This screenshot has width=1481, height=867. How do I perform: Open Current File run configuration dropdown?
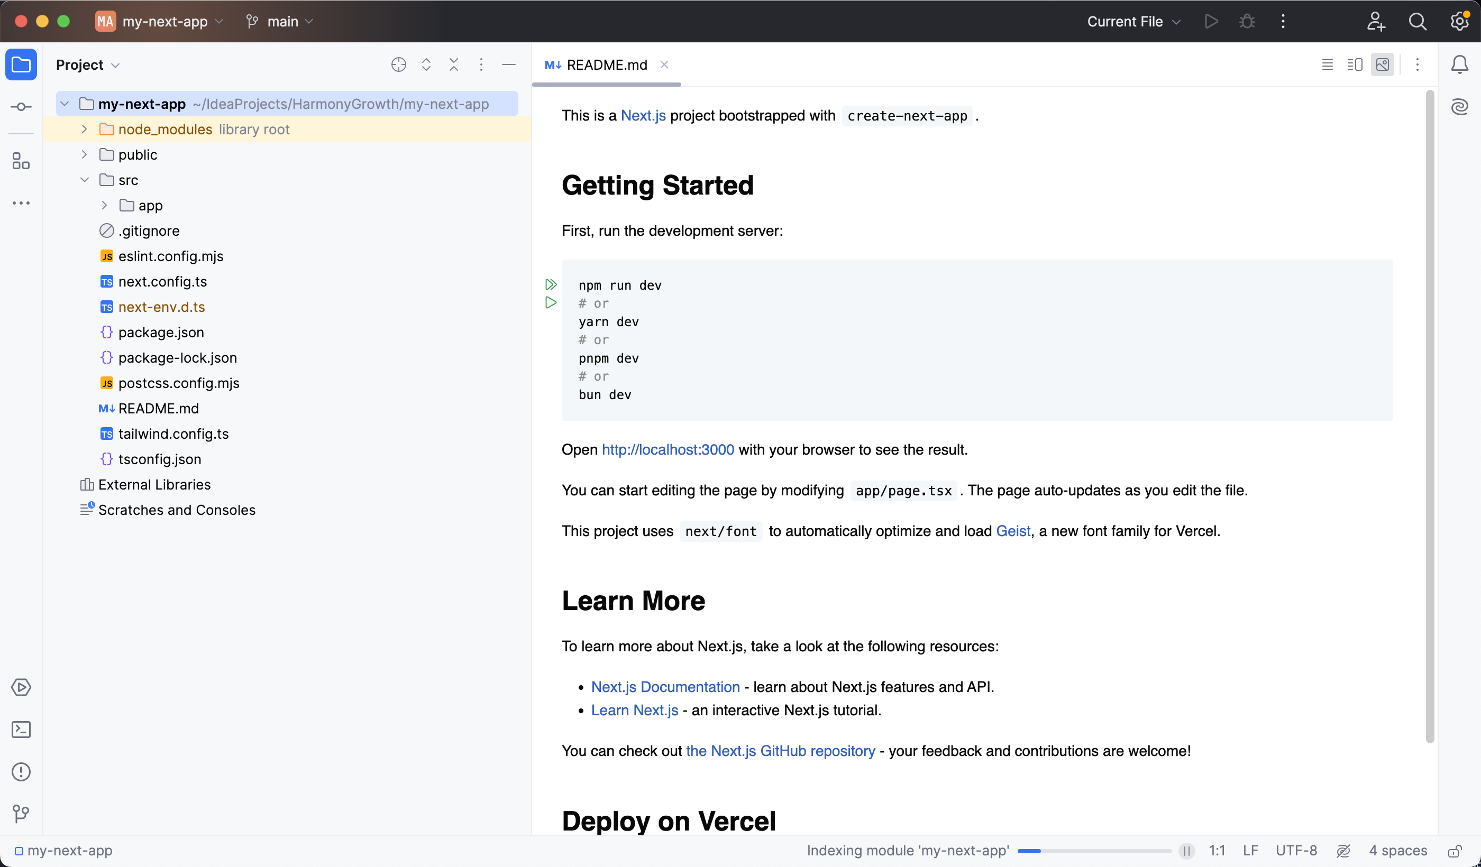coord(1134,21)
